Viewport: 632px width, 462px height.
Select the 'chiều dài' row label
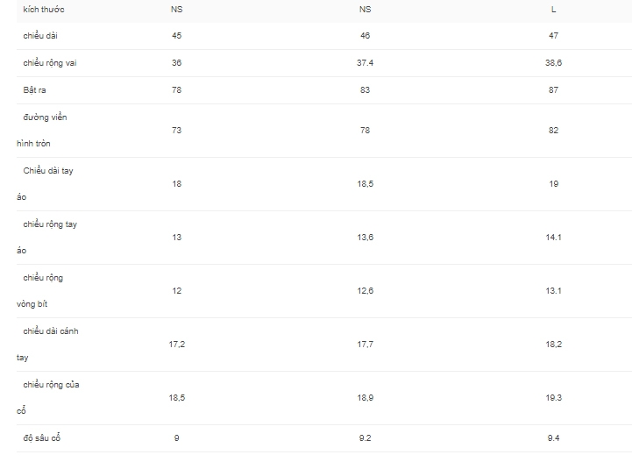click(x=40, y=35)
